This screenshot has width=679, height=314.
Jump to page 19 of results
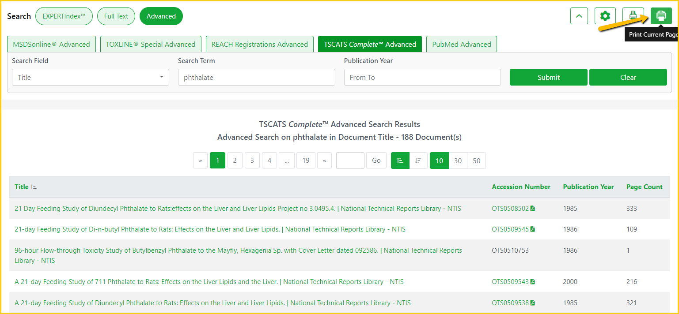(x=306, y=161)
